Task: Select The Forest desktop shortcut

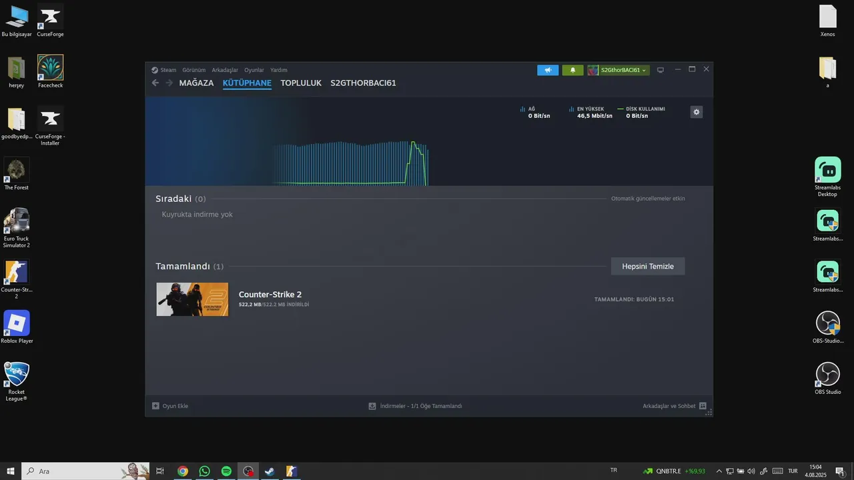Action: 17,175
